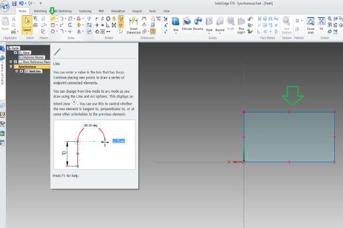Start the Extrude command
Image resolution: width=343 pixels, height=228 pixels.
[x=186, y=23]
